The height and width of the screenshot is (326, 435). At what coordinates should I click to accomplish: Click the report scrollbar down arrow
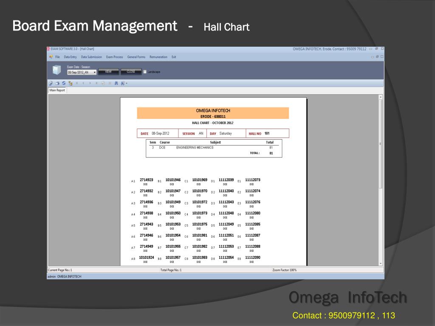381,263
